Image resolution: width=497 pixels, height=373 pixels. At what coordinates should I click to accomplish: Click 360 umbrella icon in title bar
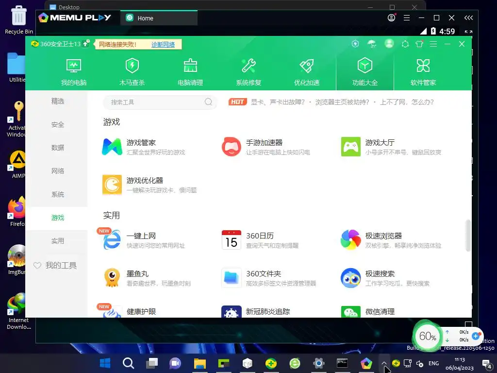click(372, 44)
